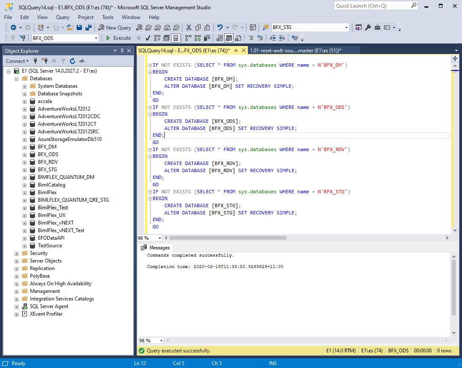Expand the BFX_ODS database node

click(x=24, y=154)
